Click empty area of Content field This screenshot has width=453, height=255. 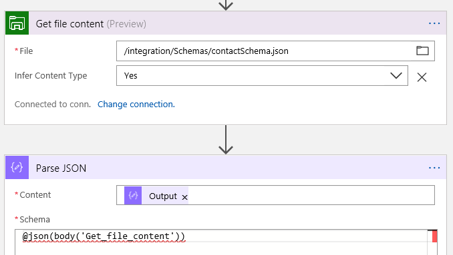click(311, 195)
